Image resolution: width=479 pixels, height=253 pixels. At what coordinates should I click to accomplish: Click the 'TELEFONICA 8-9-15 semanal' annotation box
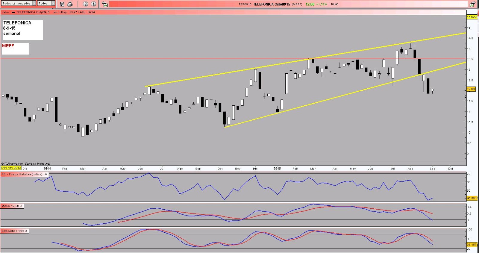pos(23,30)
